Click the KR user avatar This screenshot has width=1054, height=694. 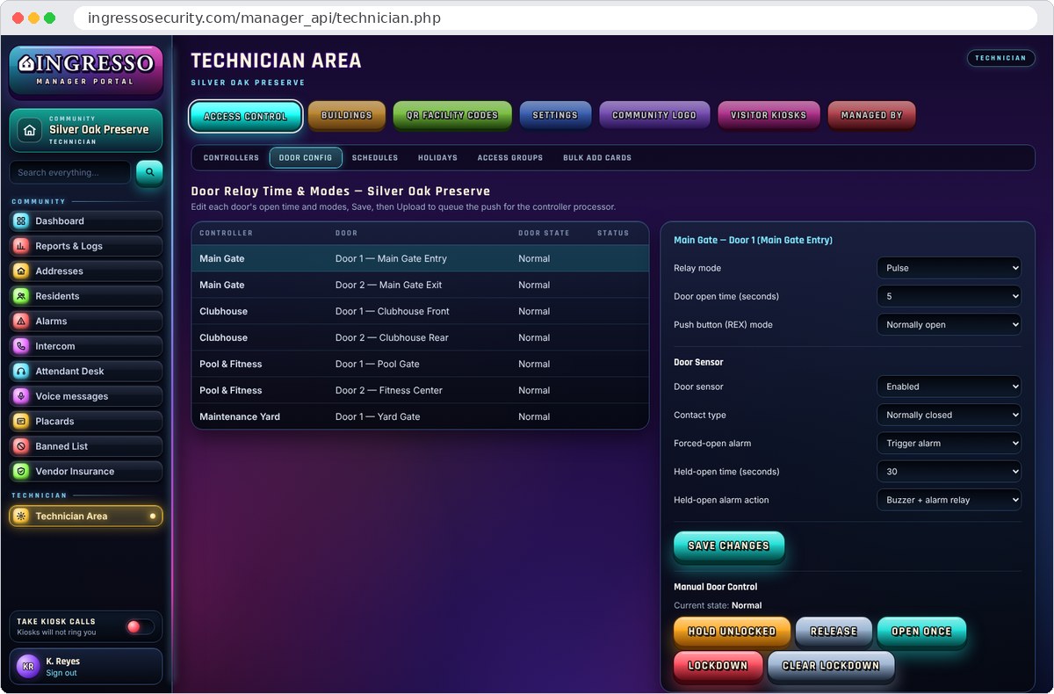[x=28, y=667]
